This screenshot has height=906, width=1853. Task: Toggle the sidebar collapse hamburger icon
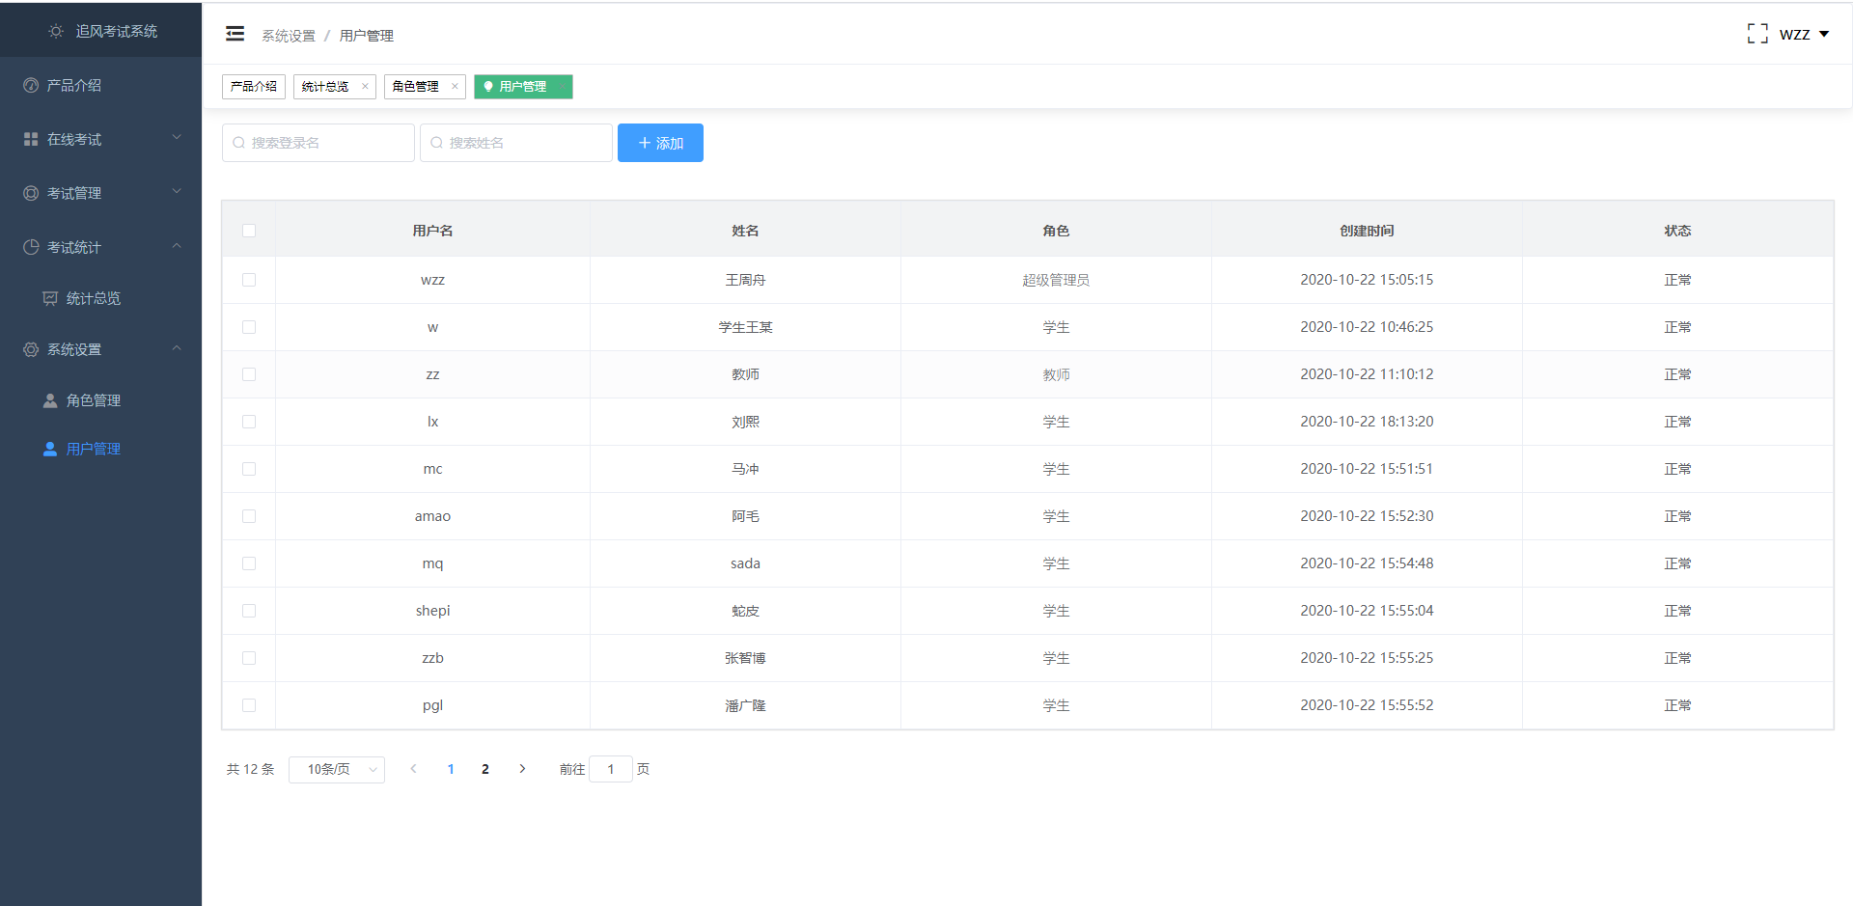pos(235,34)
